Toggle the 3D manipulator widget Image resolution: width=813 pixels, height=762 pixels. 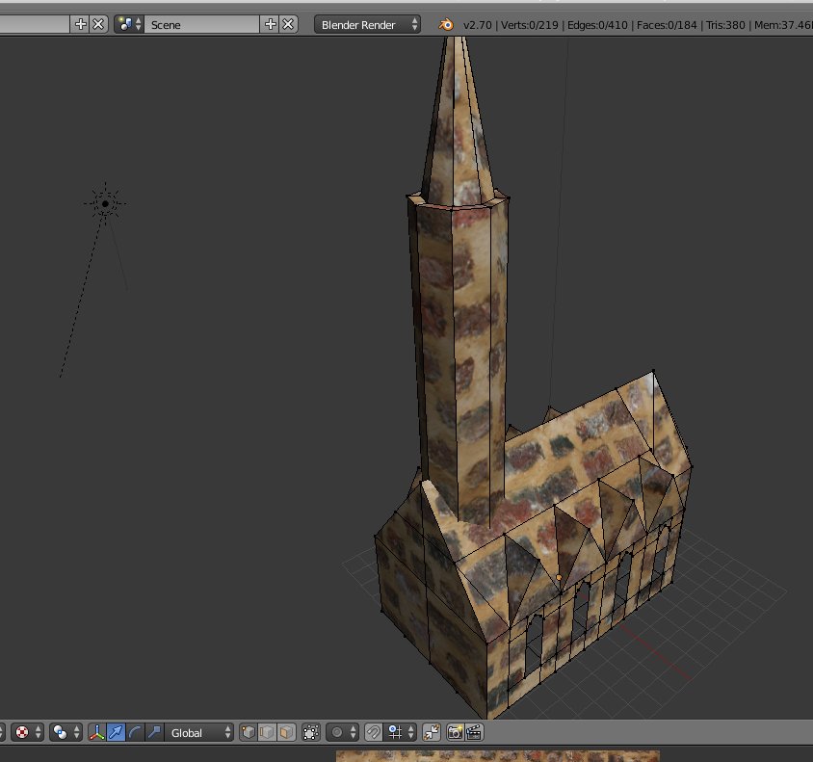click(97, 732)
